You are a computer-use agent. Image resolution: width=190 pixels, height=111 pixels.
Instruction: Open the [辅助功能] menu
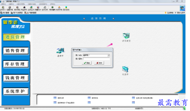[32, 4]
